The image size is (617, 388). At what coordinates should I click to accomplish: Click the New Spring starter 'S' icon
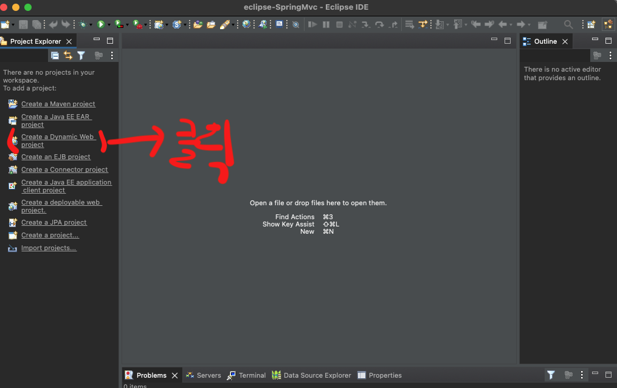pyautogui.click(x=177, y=25)
